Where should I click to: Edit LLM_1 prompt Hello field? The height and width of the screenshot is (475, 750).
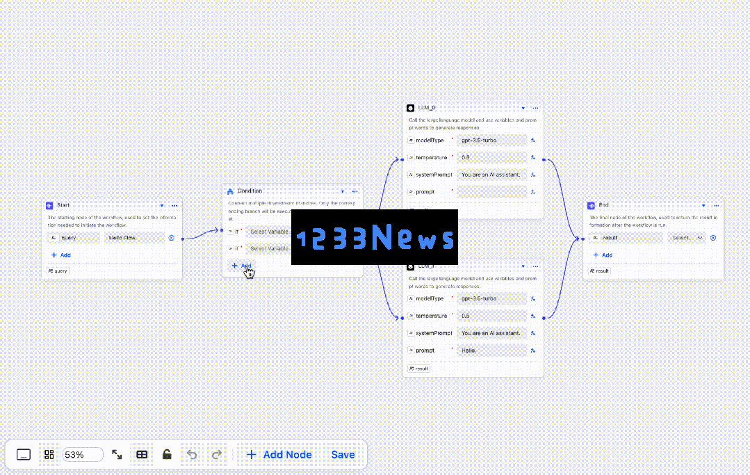491,351
